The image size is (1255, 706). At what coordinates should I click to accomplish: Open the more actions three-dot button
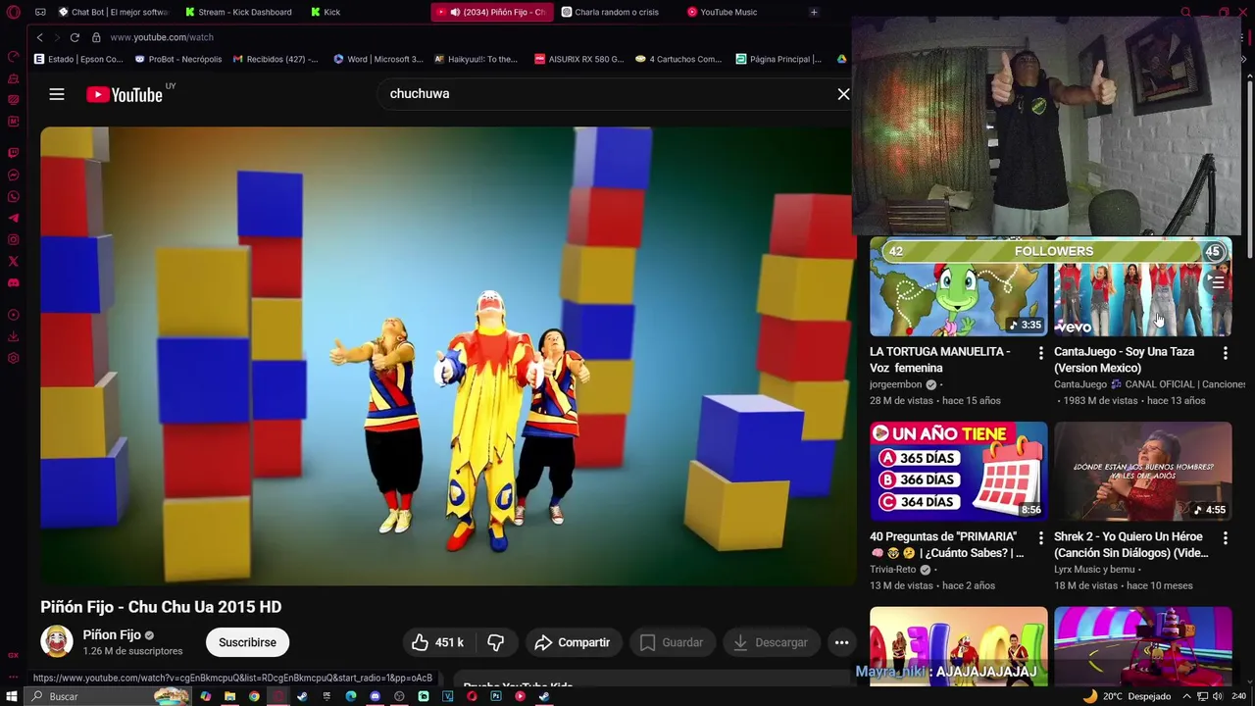[841, 642]
